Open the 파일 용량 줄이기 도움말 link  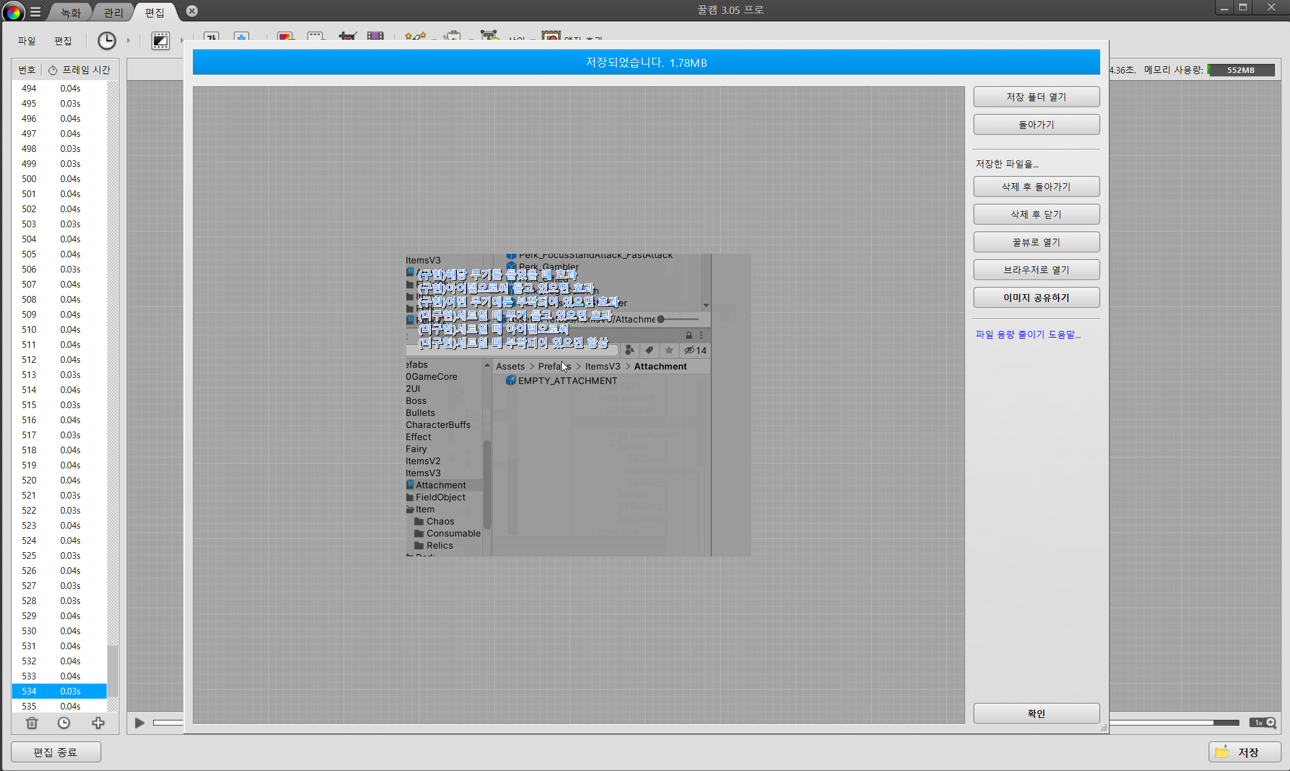1028,335
